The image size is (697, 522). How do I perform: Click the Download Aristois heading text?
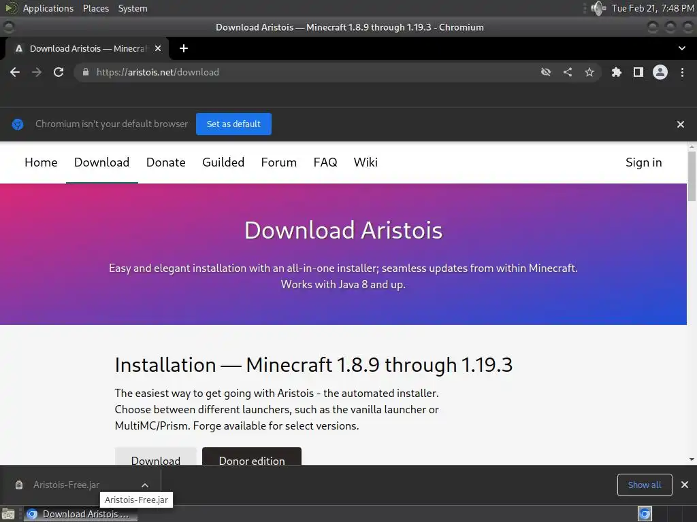[x=343, y=230]
